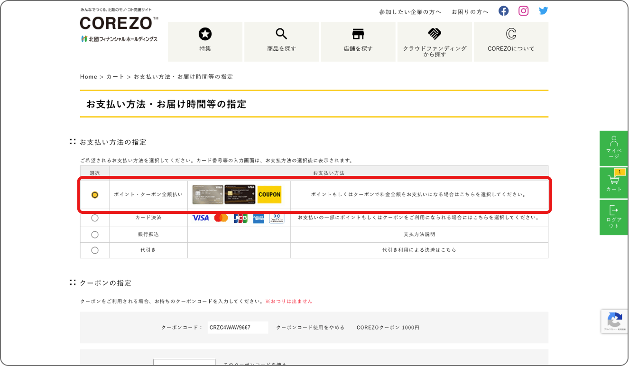629x366 pixels.
Task: Click the black Visa card image
Action: [x=240, y=194]
